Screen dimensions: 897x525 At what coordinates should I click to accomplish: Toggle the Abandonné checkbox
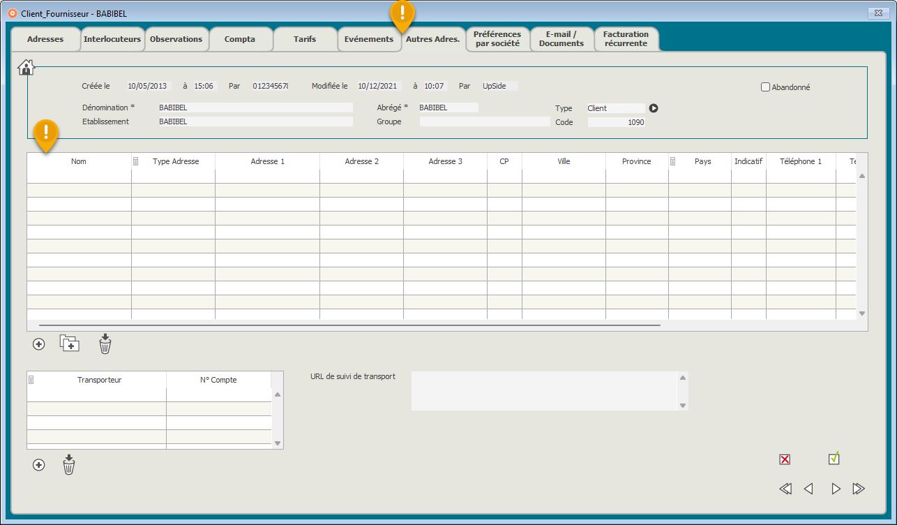tap(765, 87)
